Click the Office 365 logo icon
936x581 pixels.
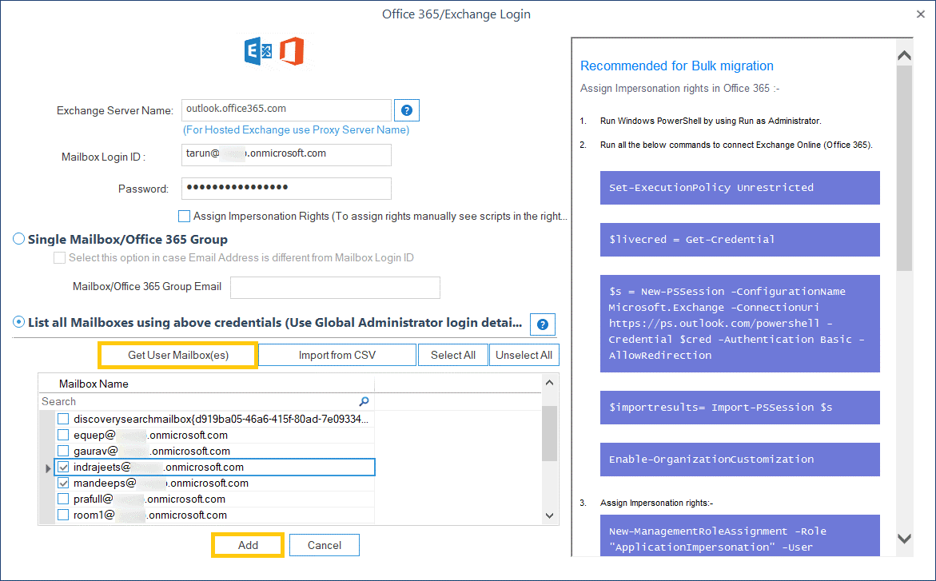click(x=292, y=51)
